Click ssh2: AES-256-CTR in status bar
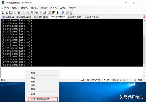 (x=90, y=80)
